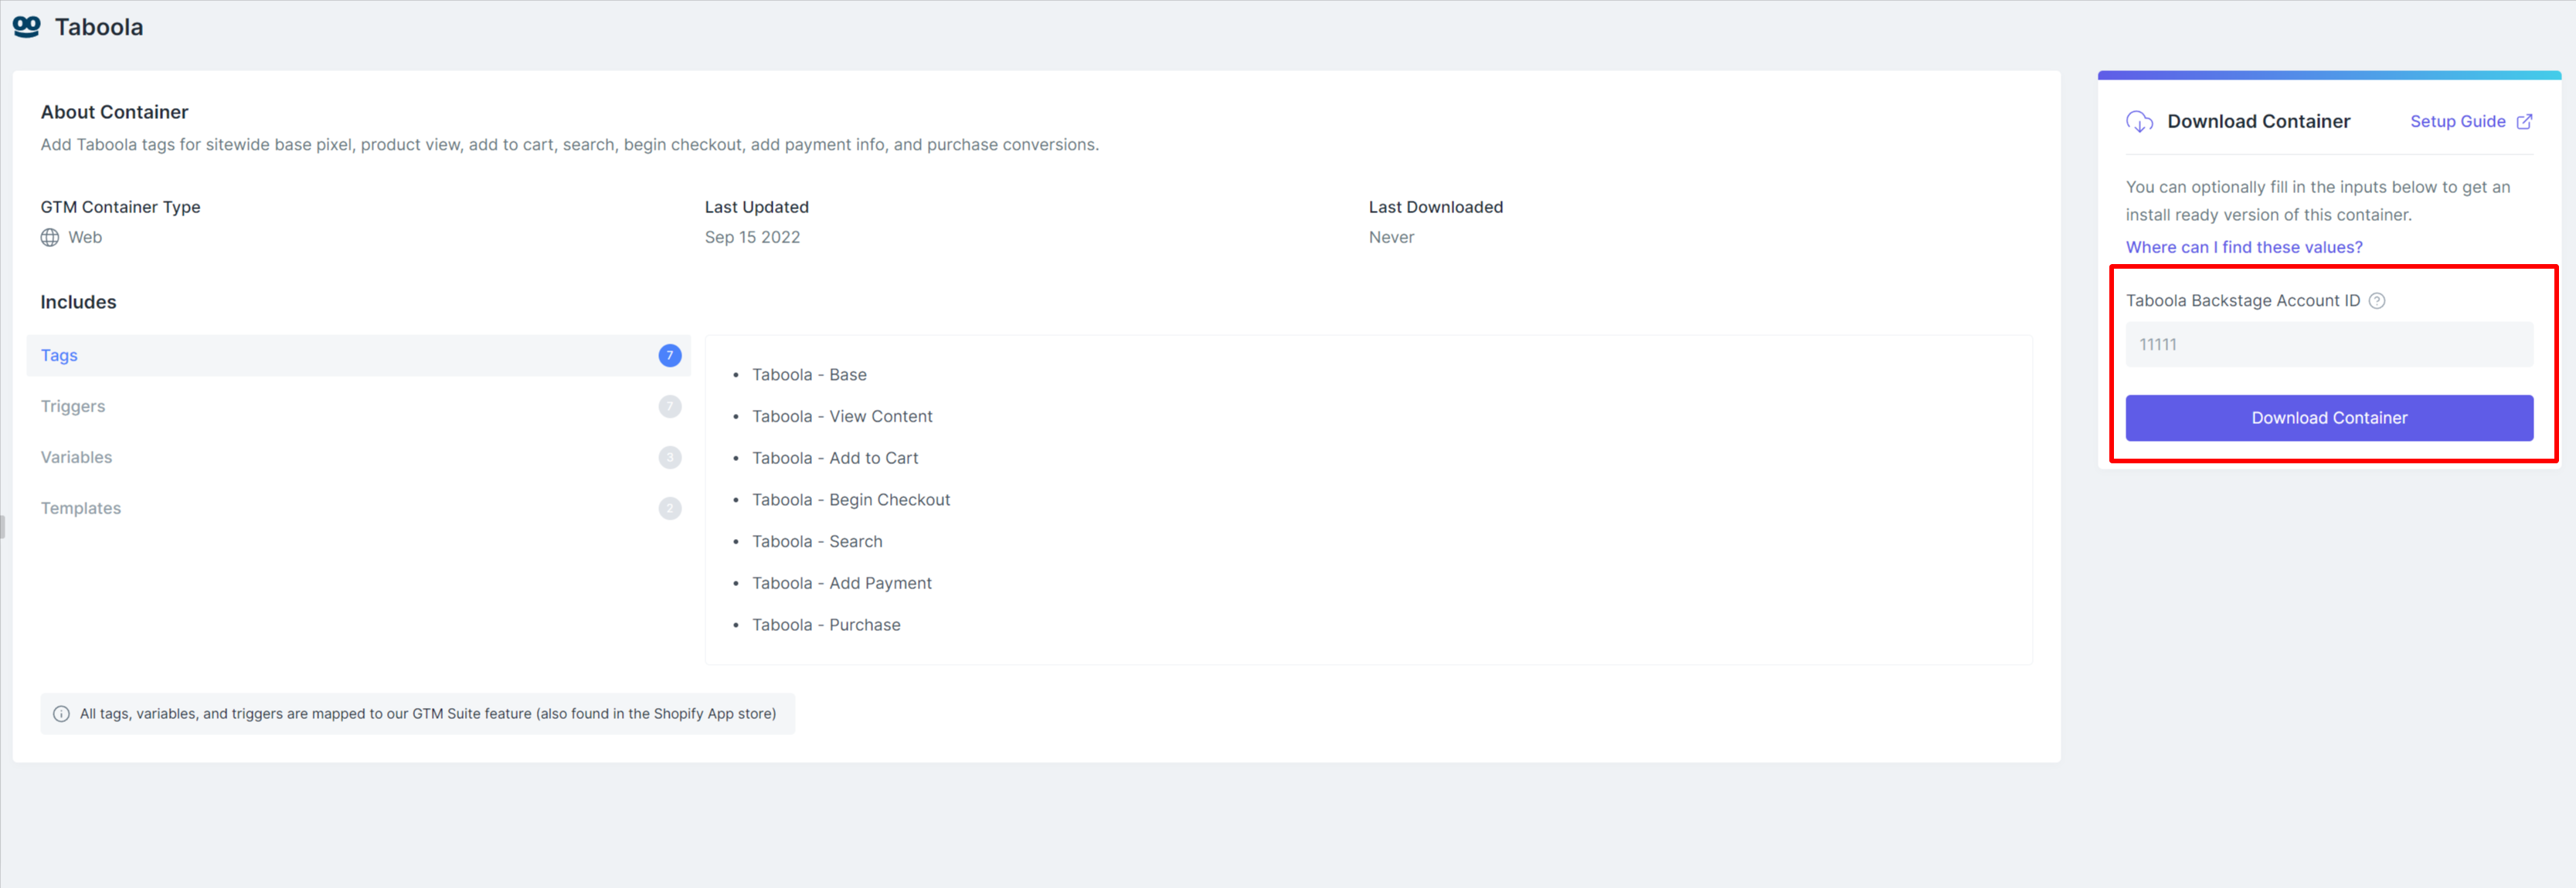2576x888 pixels.
Task: Open Setup Guide external link icon
Action: pyautogui.click(x=2524, y=122)
